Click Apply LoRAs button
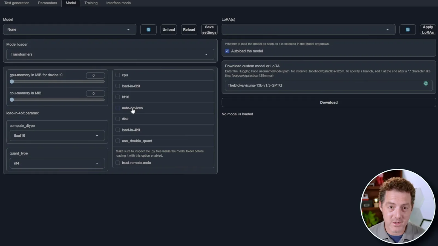Image resolution: width=438 pixels, height=246 pixels. coord(428,30)
